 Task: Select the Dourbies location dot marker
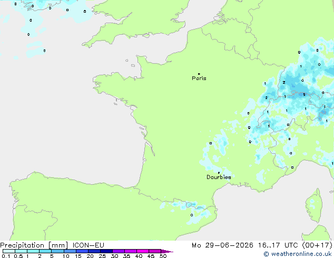pos(219,173)
